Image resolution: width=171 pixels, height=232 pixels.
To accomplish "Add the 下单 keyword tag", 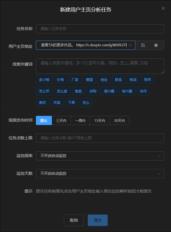I will (x=72, y=102).
